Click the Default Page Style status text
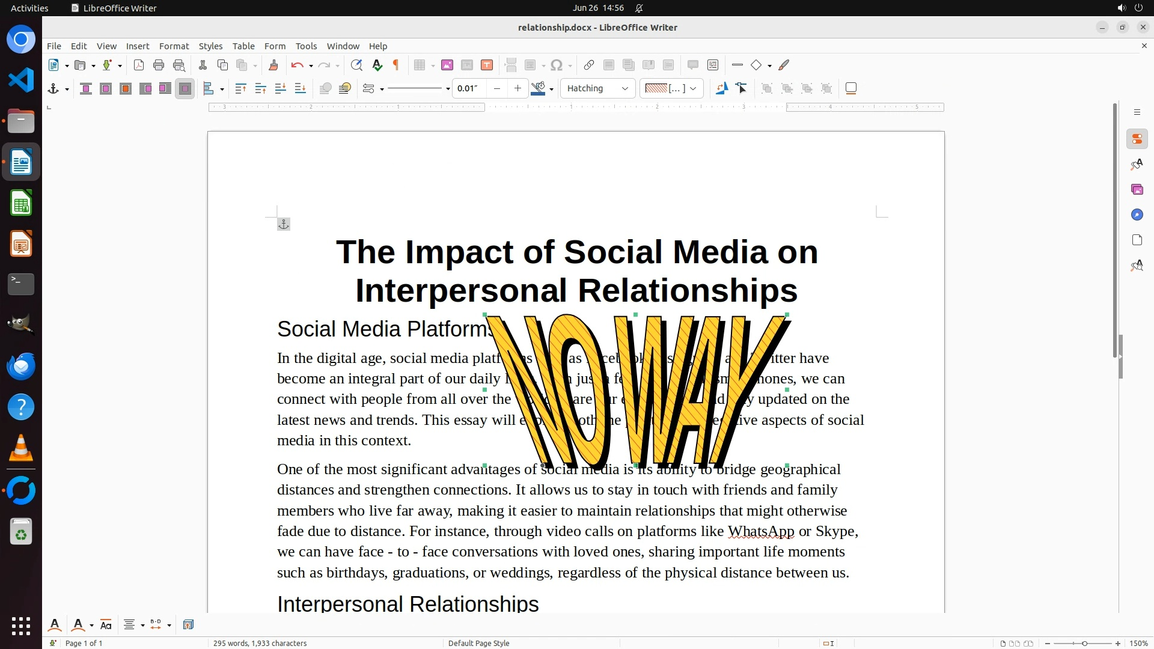The height and width of the screenshot is (649, 1154). (x=478, y=643)
